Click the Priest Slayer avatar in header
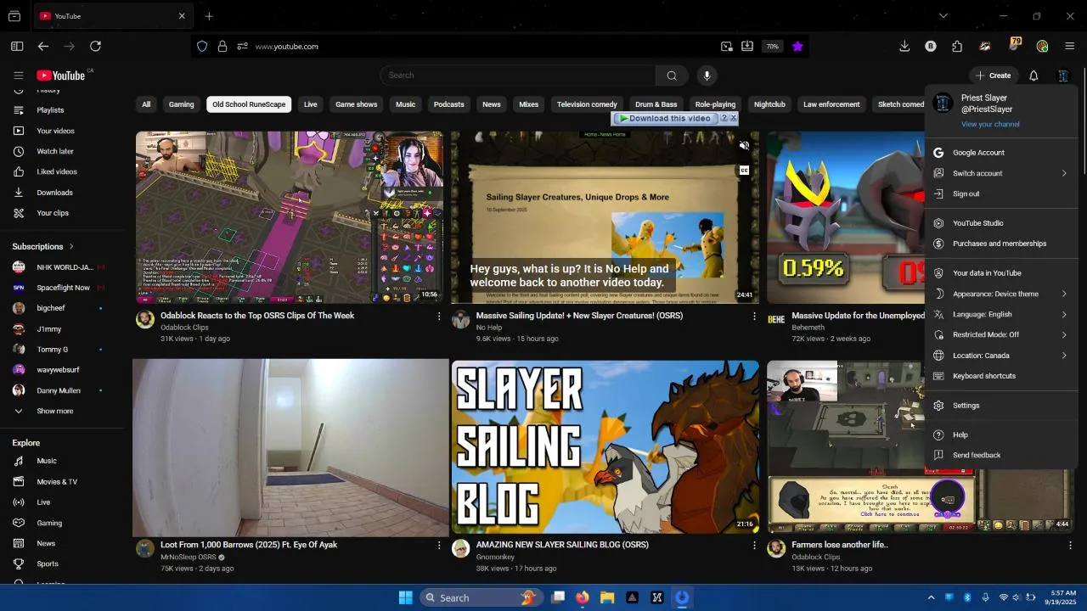Screen dimensions: 1087x611 (1063, 76)
